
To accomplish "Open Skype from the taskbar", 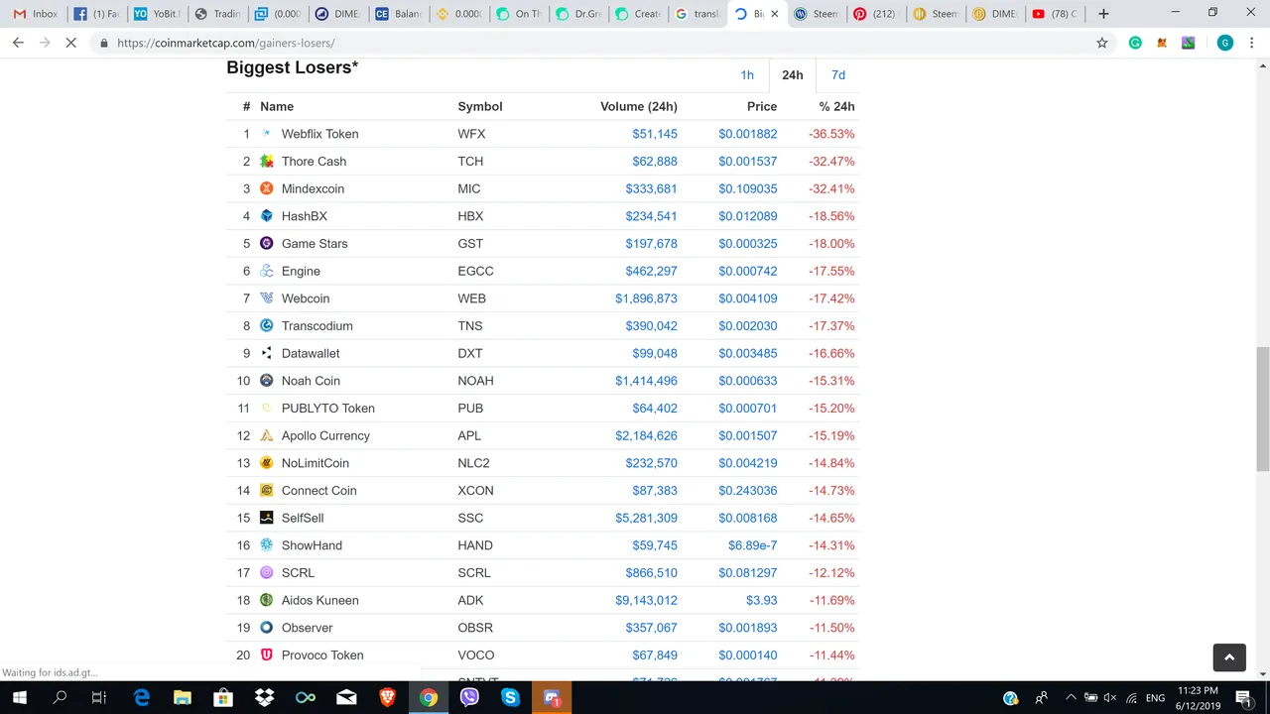I will pyautogui.click(x=510, y=697).
